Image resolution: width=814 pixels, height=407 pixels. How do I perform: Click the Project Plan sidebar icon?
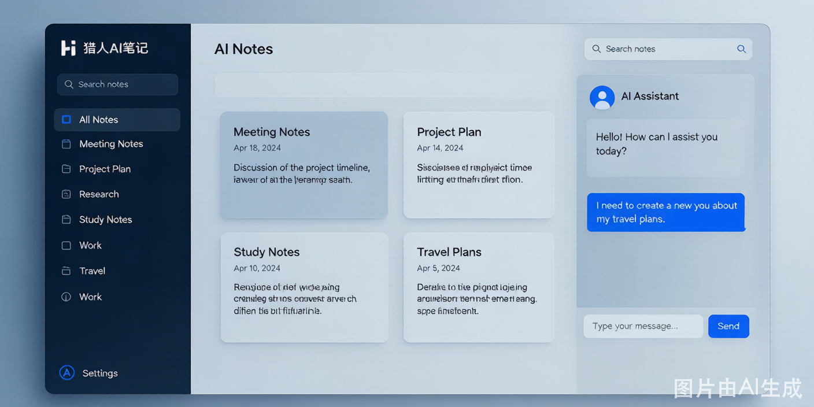click(66, 169)
